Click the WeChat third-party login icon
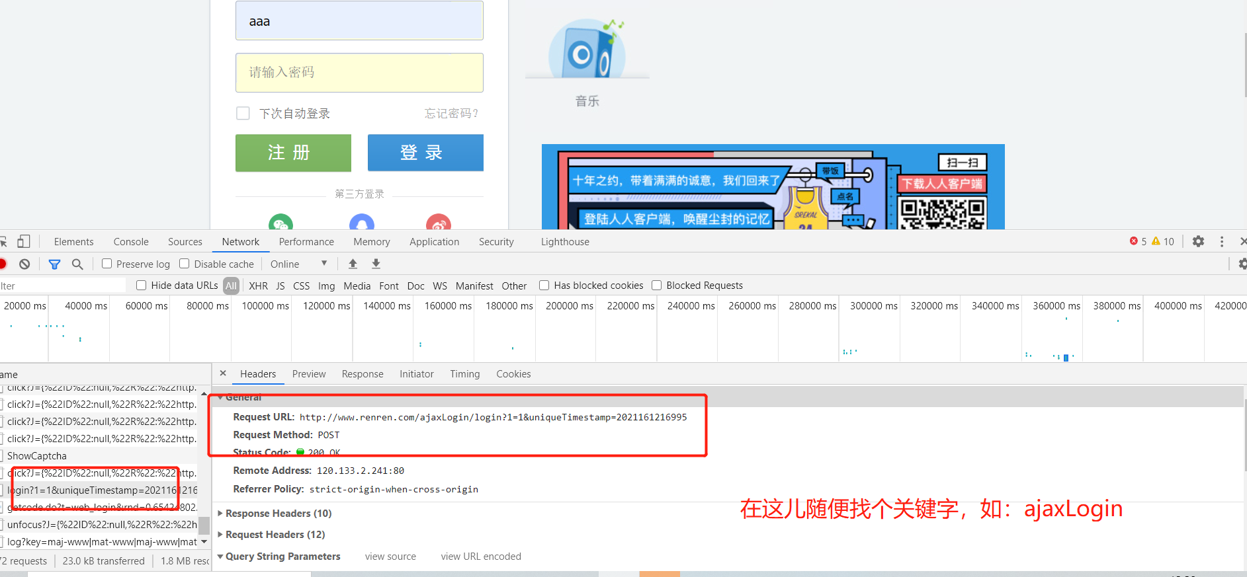The image size is (1247, 577). pos(280,222)
